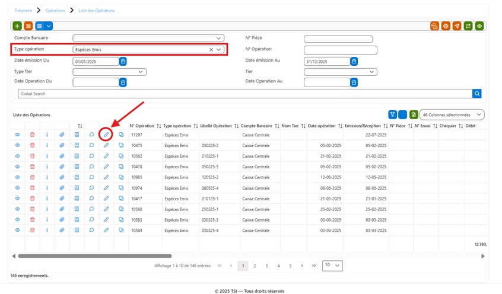This screenshot has height=294, width=502.
Task: Go to page 2 of results
Action: click(255, 266)
